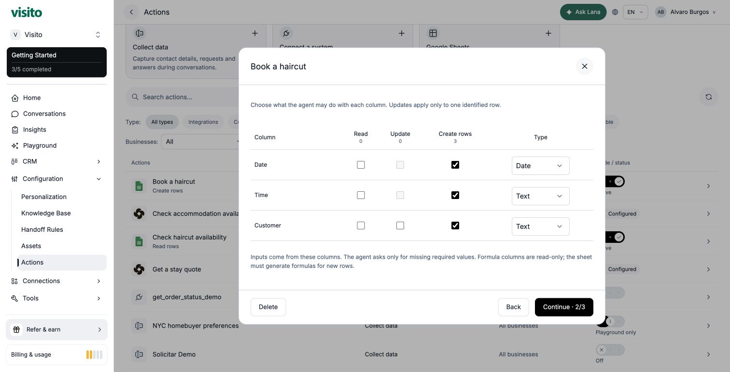Click the Back button in the dialog

pos(514,307)
